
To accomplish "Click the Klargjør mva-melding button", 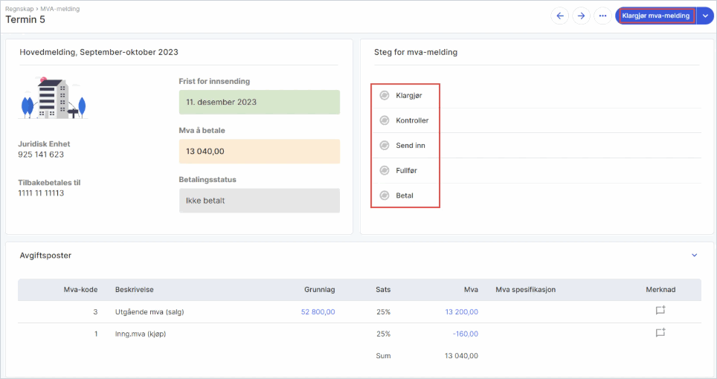I will [x=656, y=16].
